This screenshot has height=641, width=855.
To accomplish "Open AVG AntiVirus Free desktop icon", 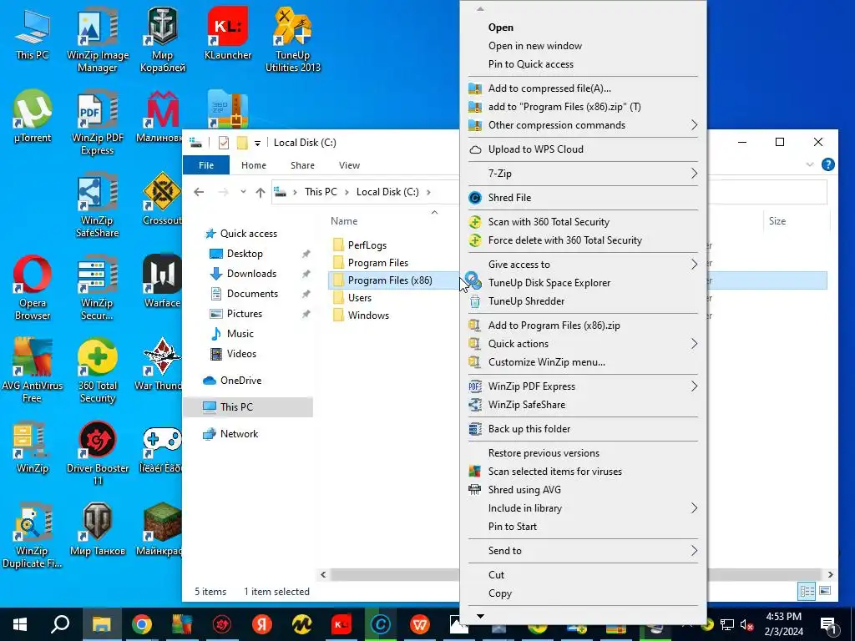I will click(x=33, y=371).
